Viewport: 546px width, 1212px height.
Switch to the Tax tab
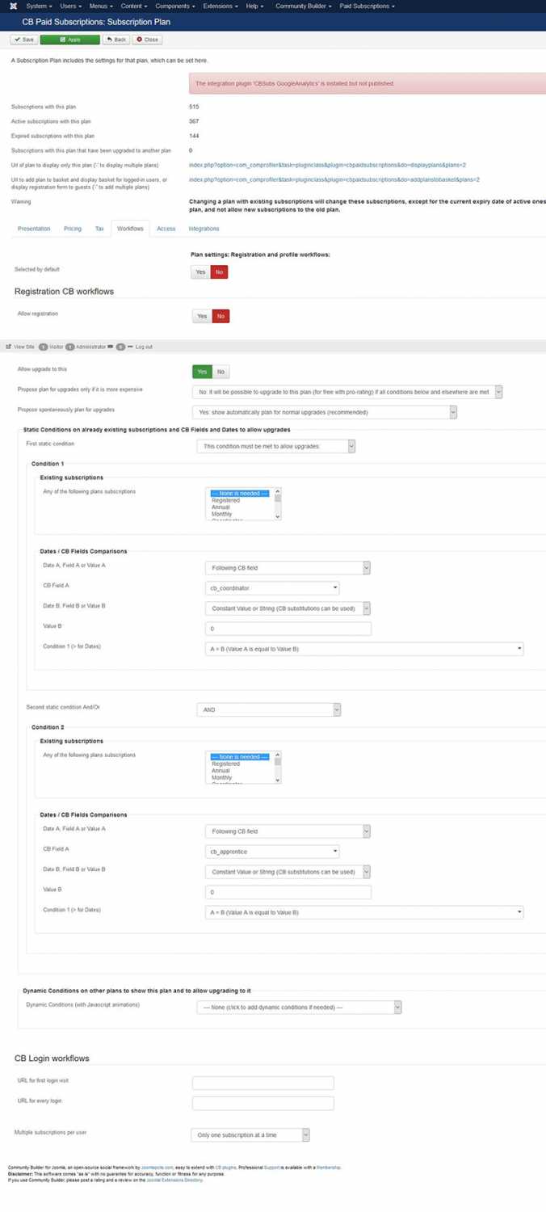[x=99, y=229]
